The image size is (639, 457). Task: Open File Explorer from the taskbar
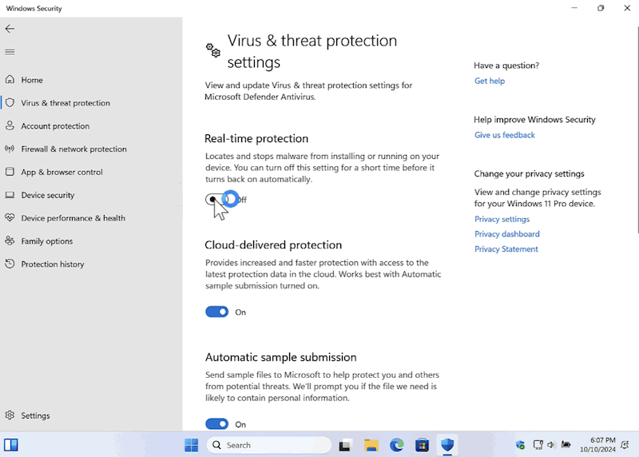(x=371, y=445)
